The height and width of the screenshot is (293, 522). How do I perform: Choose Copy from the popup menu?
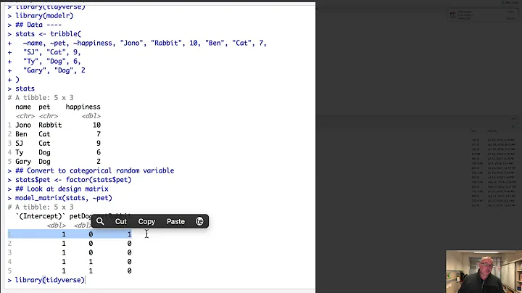pos(146,221)
